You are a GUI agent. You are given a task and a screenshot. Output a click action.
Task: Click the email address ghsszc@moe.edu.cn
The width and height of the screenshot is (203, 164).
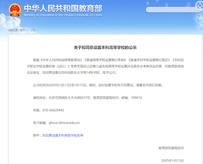64,123
